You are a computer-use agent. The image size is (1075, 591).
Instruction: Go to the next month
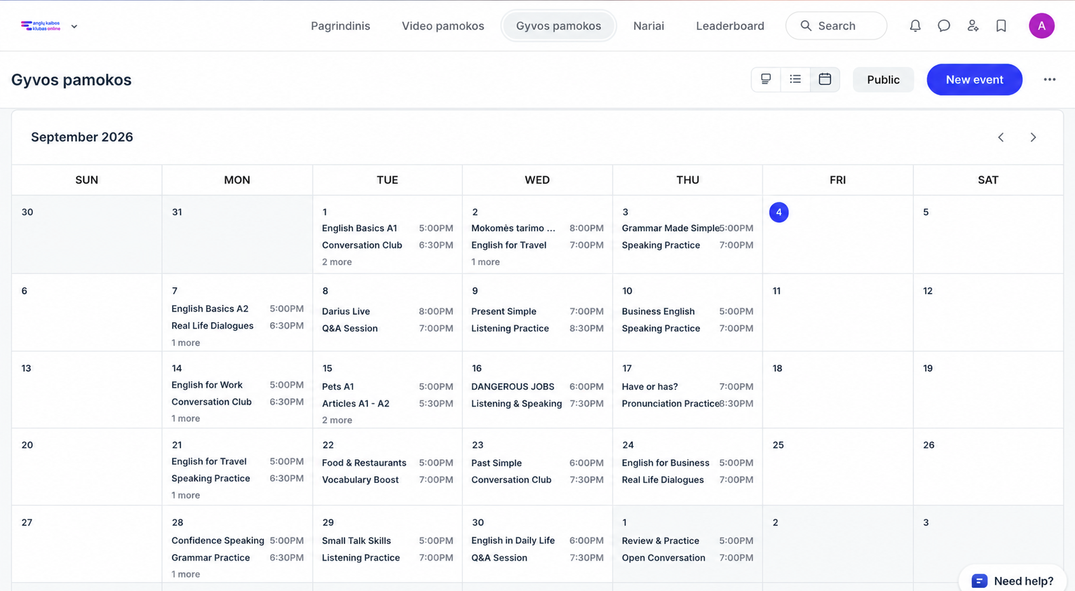click(1033, 137)
